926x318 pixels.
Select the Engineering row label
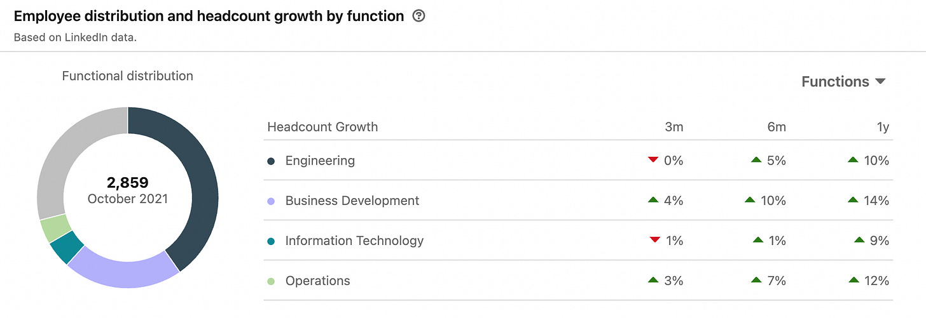[x=320, y=161]
